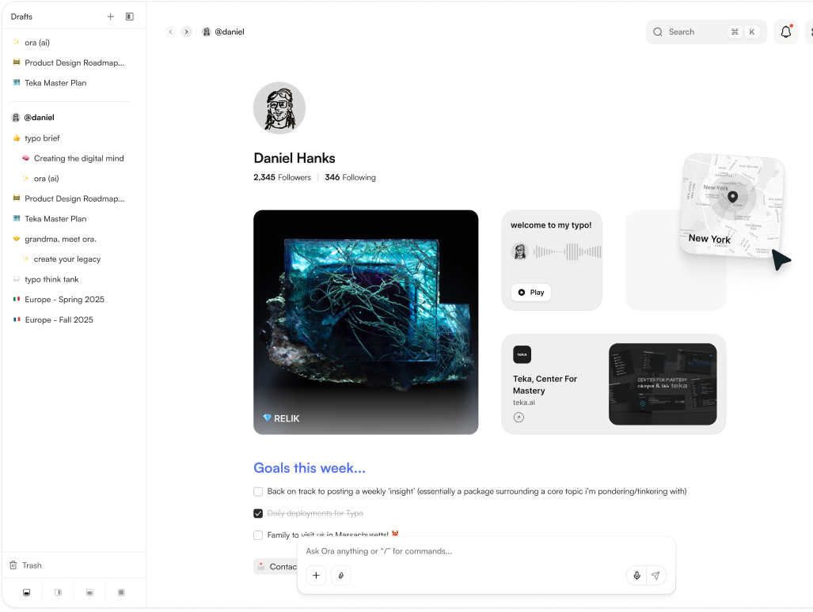Go back with the left arrow button
813x612 pixels.
[170, 32]
